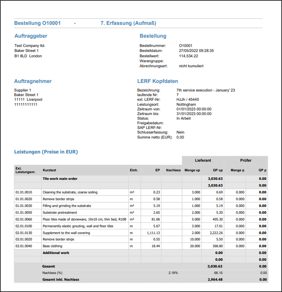282x292 pixels.
Task: Click the unit price 1,111.13
Action: 153,233
